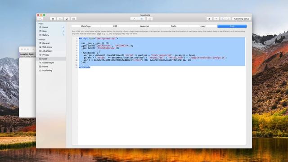This screenshot has width=288, height=162.
Task: Switch to the CSS tab
Action: coord(115,26)
